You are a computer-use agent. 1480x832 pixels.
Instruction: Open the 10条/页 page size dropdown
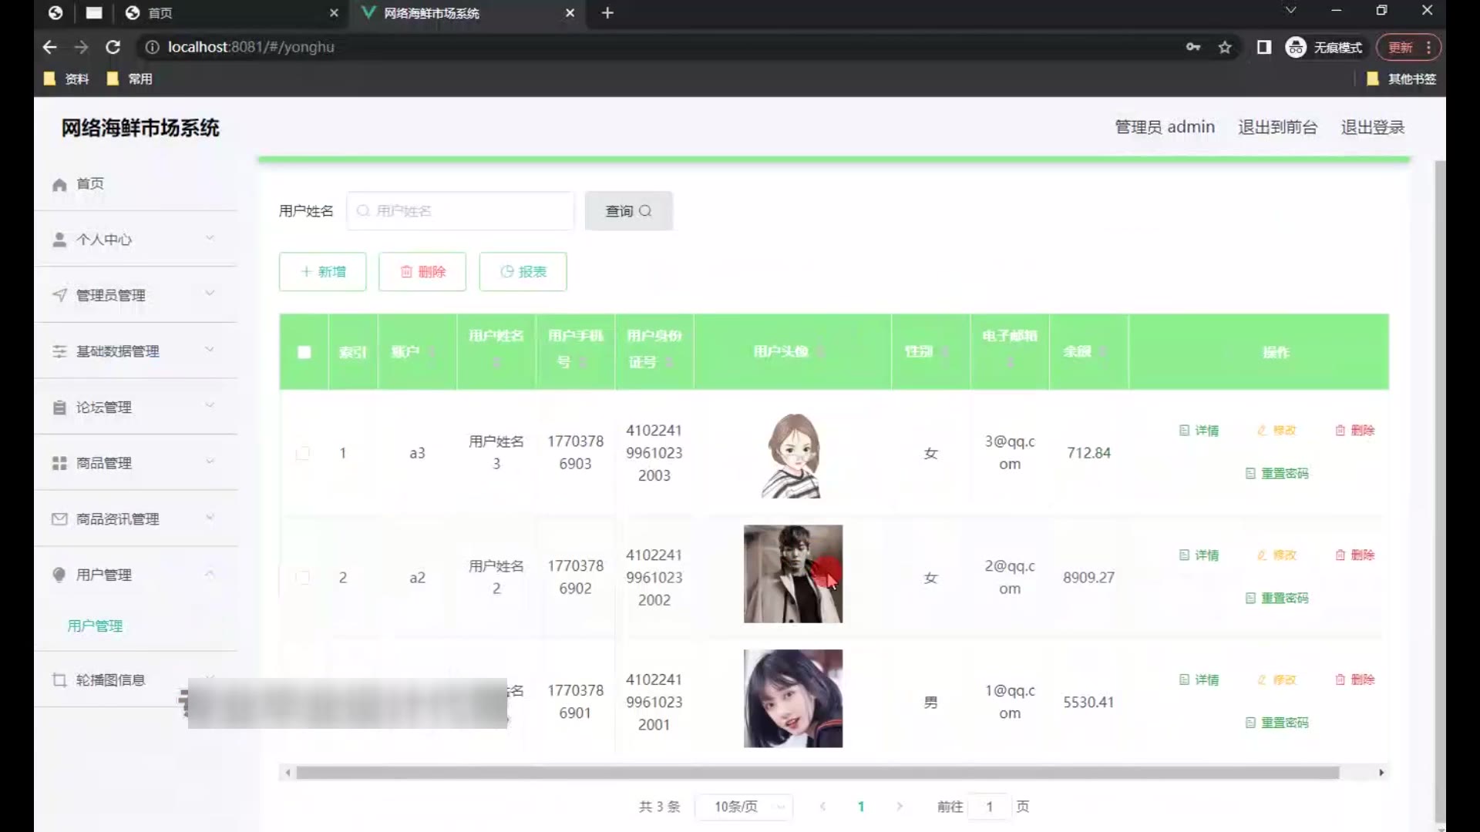click(743, 807)
